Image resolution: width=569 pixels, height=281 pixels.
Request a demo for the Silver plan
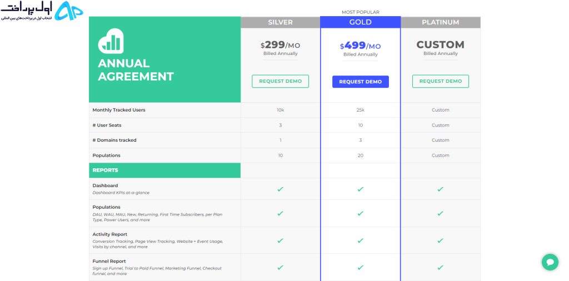pyautogui.click(x=280, y=81)
